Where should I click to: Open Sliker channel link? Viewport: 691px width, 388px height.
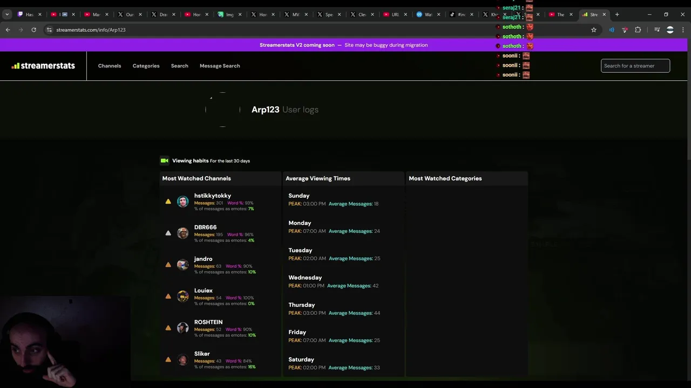click(202, 354)
